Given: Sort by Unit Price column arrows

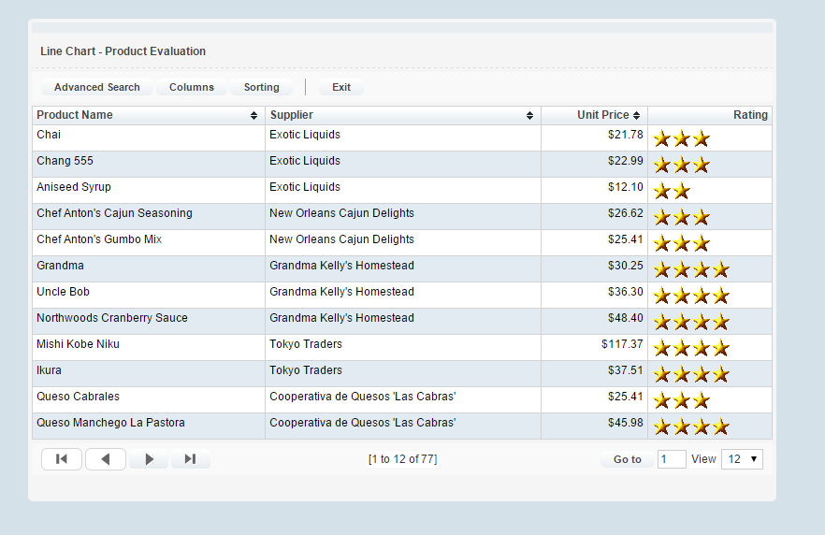Looking at the screenshot, I should (637, 116).
